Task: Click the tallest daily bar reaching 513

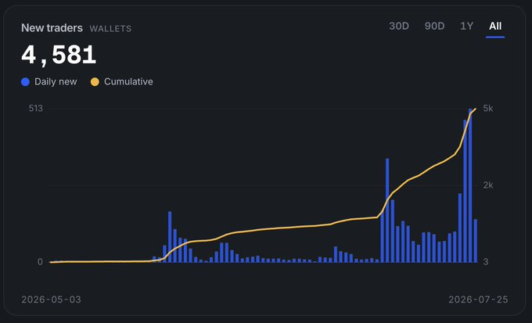Action: (470, 185)
